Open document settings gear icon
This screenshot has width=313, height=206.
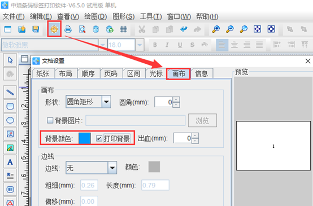54,29
